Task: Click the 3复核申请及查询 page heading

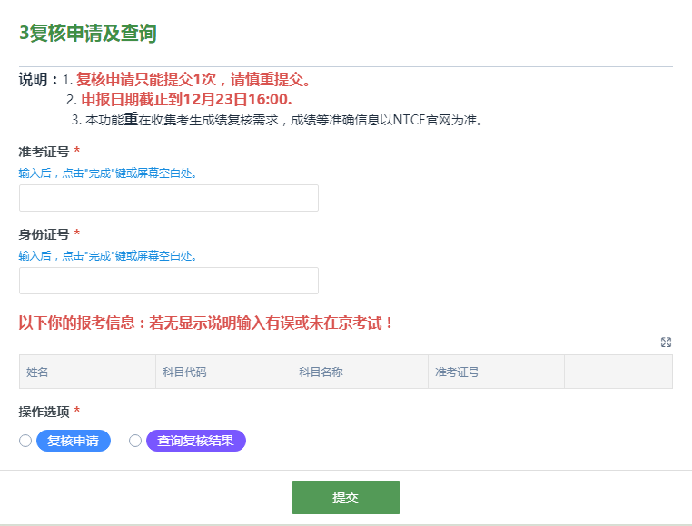Action: pyautogui.click(x=88, y=34)
